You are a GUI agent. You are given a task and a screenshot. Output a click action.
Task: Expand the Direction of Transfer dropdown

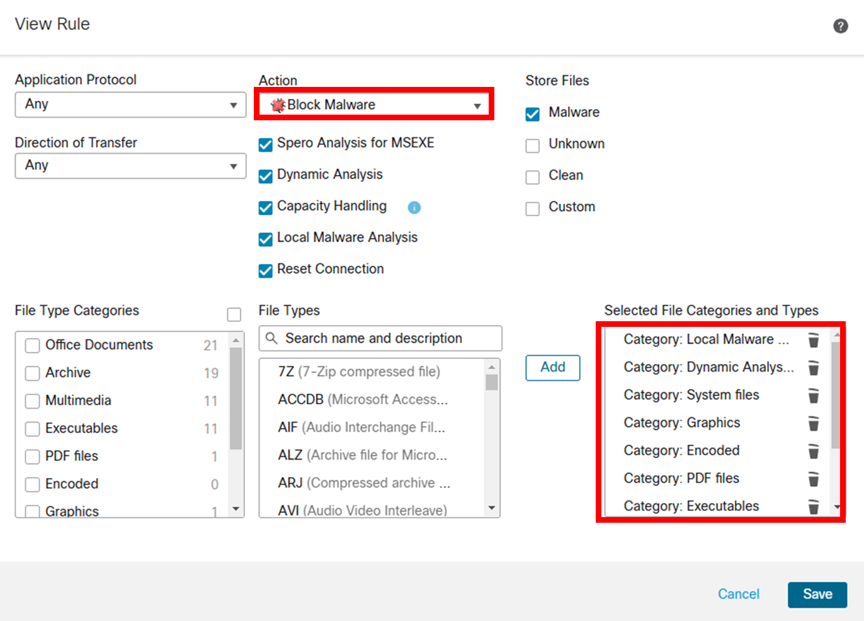point(130,166)
